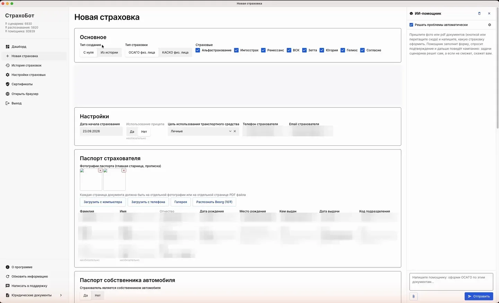Image resolution: width=499 pixels, height=303 pixels.
Task: Toggle the Зетта checkbox
Action: point(304,50)
